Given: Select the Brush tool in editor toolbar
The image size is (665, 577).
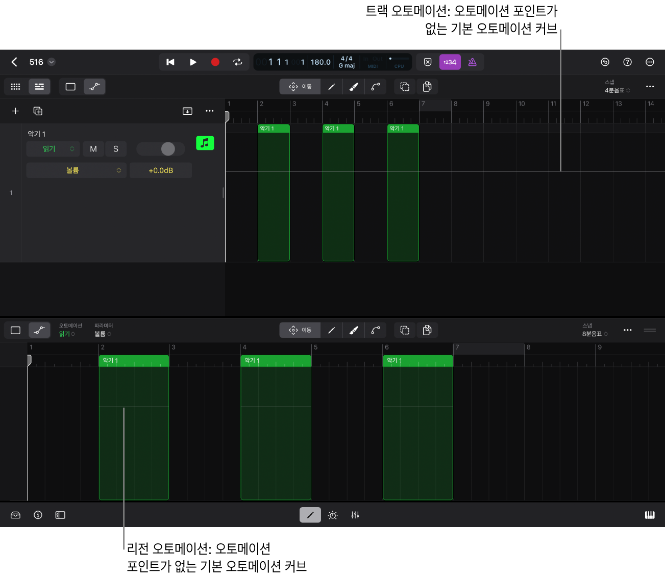Looking at the screenshot, I should pos(354,330).
